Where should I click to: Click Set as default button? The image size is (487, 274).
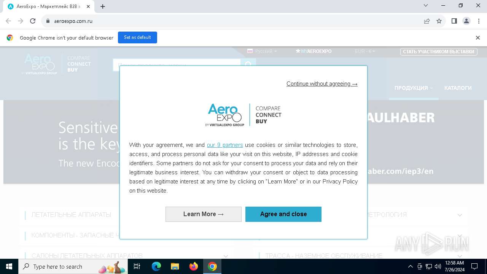pyautogui.click(x=137, y=37)
